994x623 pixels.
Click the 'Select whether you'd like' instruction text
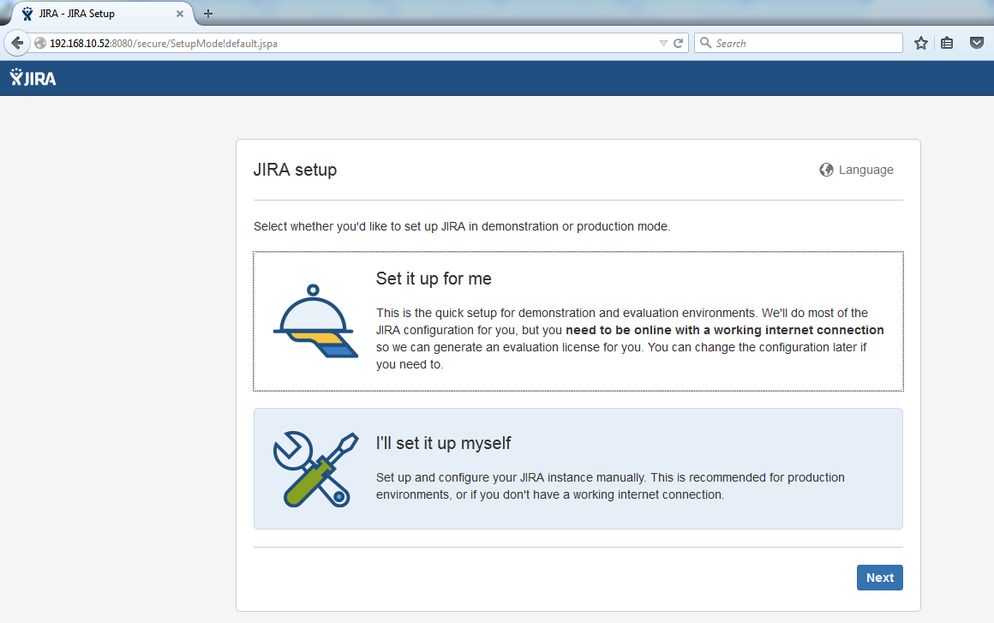tap(462, 226)
